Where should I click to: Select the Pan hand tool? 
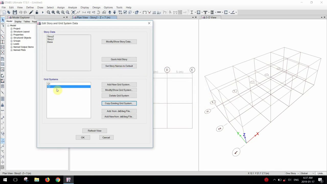click(73, 12)
